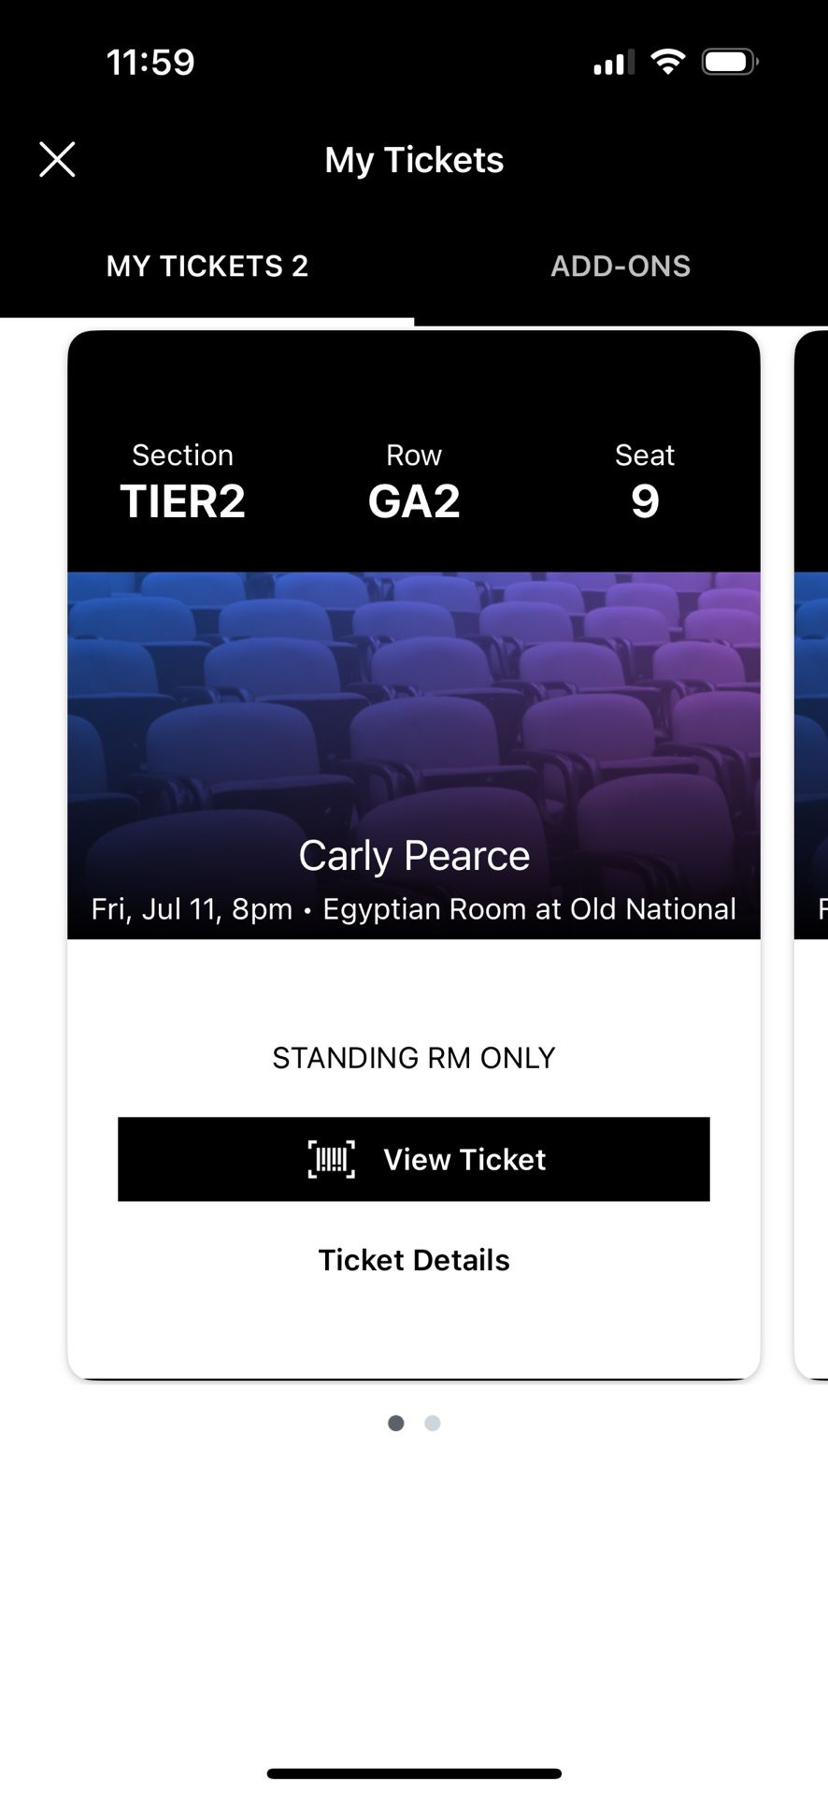
Task: Tap the barcode icon on View Ticket
Action: [332, 1159]
